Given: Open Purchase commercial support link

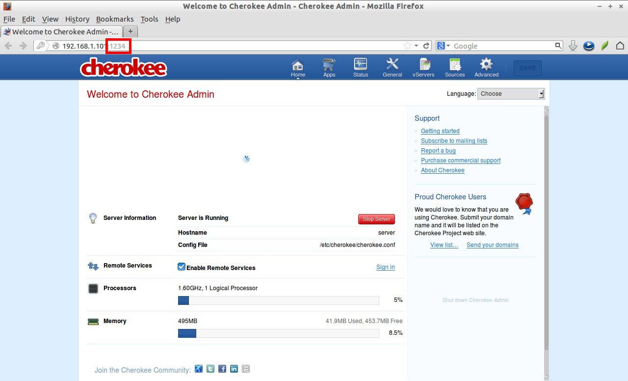Looking at the screenshot, I should pos(461,161).
